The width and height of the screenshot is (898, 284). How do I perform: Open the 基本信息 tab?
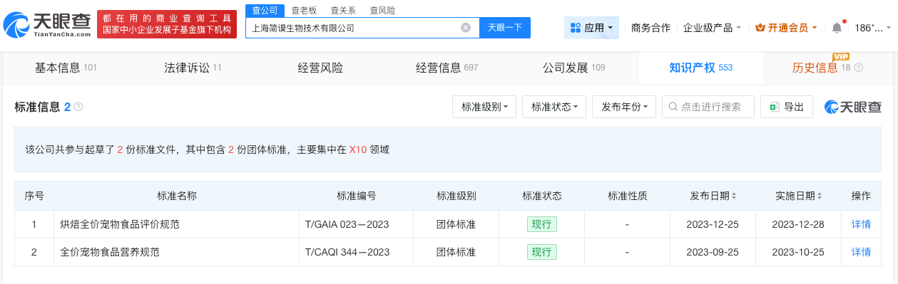point(66,68)
